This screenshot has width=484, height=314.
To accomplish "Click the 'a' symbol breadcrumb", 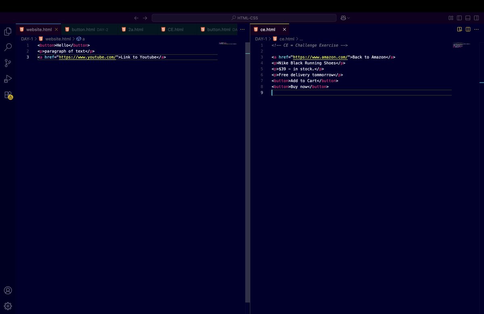I will tap(81, 39).
